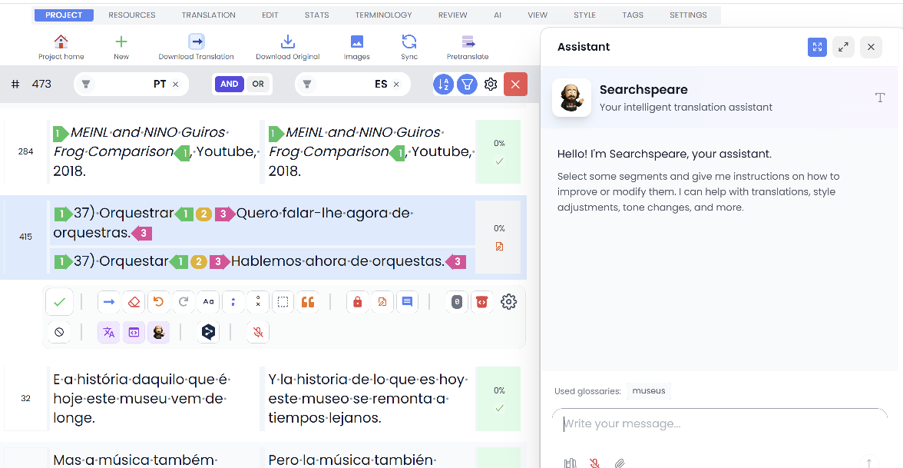Image resolution: width=903 pixels, height=468 pixels.
Task: Switch to the TERMINOLOGY menu tab
Action: 383,14
